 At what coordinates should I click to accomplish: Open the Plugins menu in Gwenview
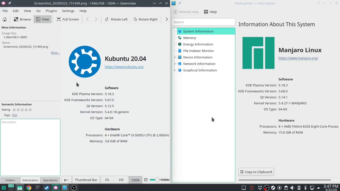51,11
